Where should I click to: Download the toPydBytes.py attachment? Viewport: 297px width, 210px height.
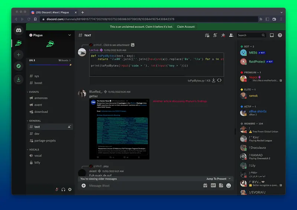pyautogui.click(x=213, y=80)
